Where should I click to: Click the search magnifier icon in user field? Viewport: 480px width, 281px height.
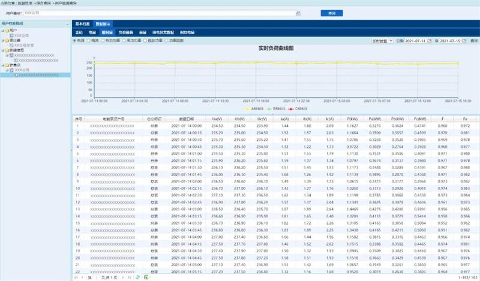pos(298,13)
